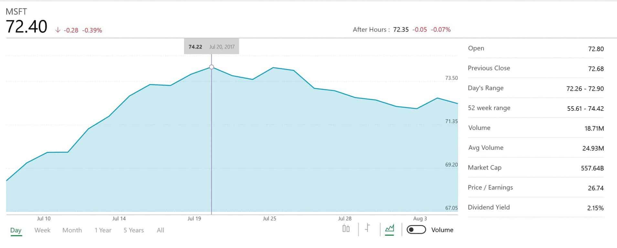Switch to candlestick chart icon
The image size is (617, 248).
click(x=346, y=229)
